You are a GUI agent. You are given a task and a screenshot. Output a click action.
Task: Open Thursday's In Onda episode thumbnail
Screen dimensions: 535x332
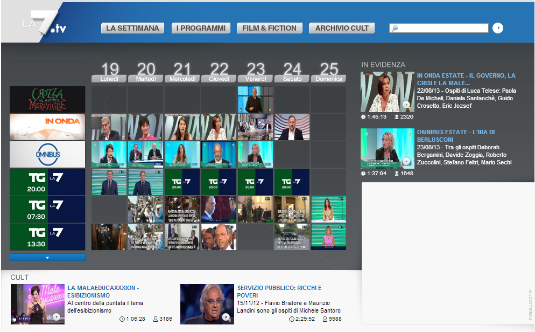click(219, 127)
